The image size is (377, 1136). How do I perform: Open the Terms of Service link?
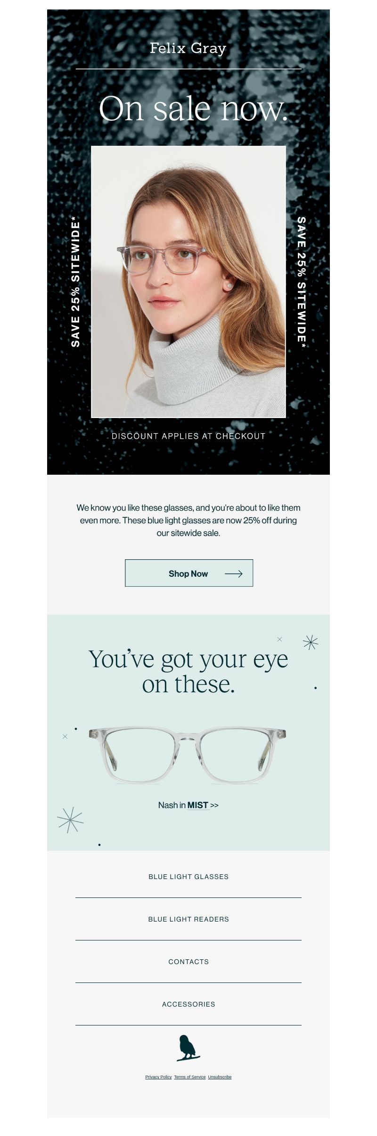click(x=190, y=1077)
